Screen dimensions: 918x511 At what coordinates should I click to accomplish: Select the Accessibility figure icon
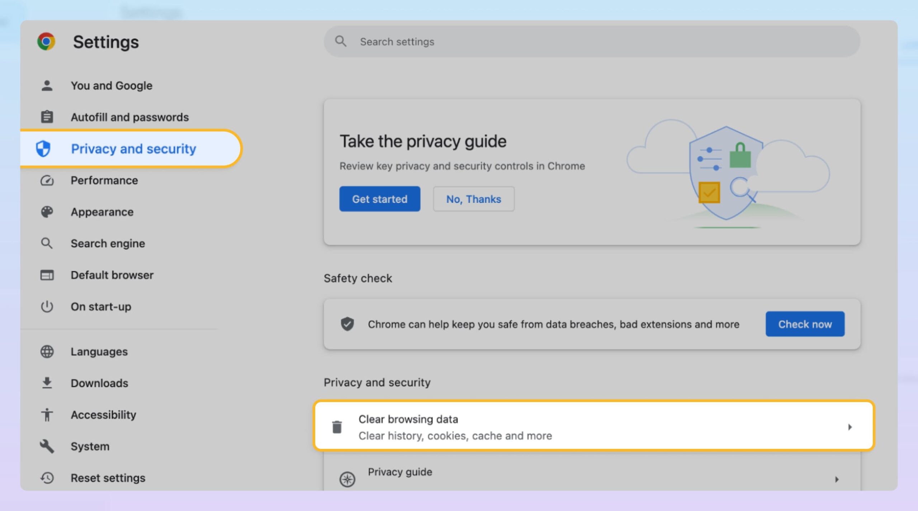(47, 415)
